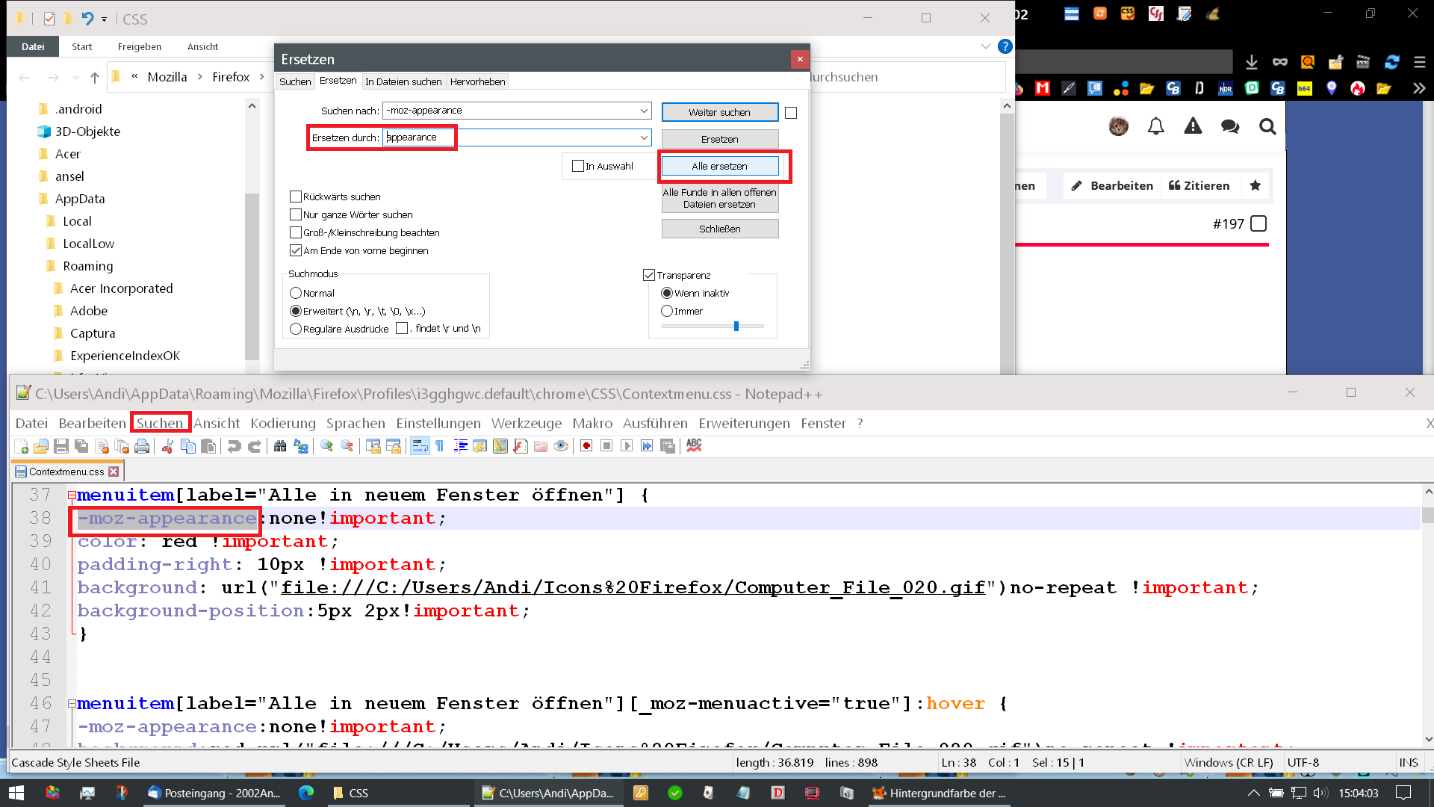This screenshot has width=1434, height=807.
Task: Click the transparency slider handle
Action: [736, 326]
